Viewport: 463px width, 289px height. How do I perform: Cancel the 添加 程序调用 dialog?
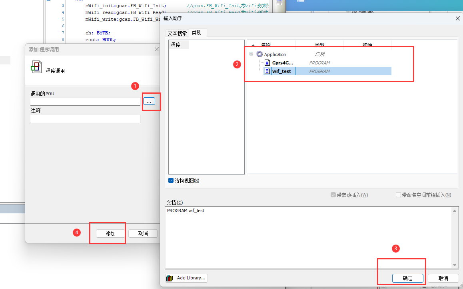[x=143, y=233]
